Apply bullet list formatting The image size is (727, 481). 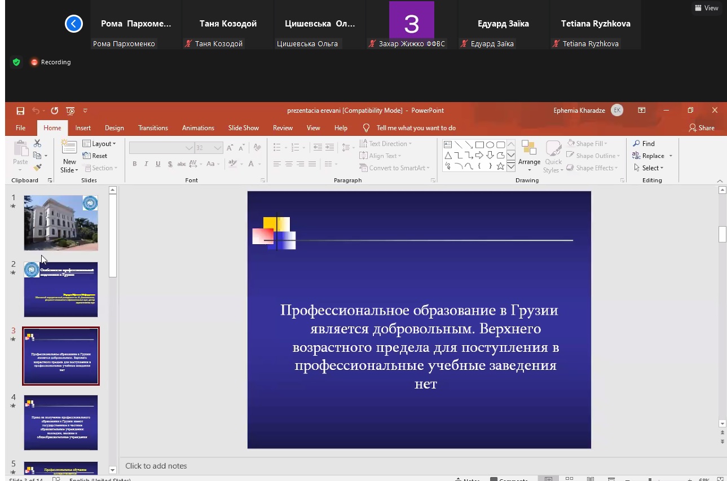277,148
